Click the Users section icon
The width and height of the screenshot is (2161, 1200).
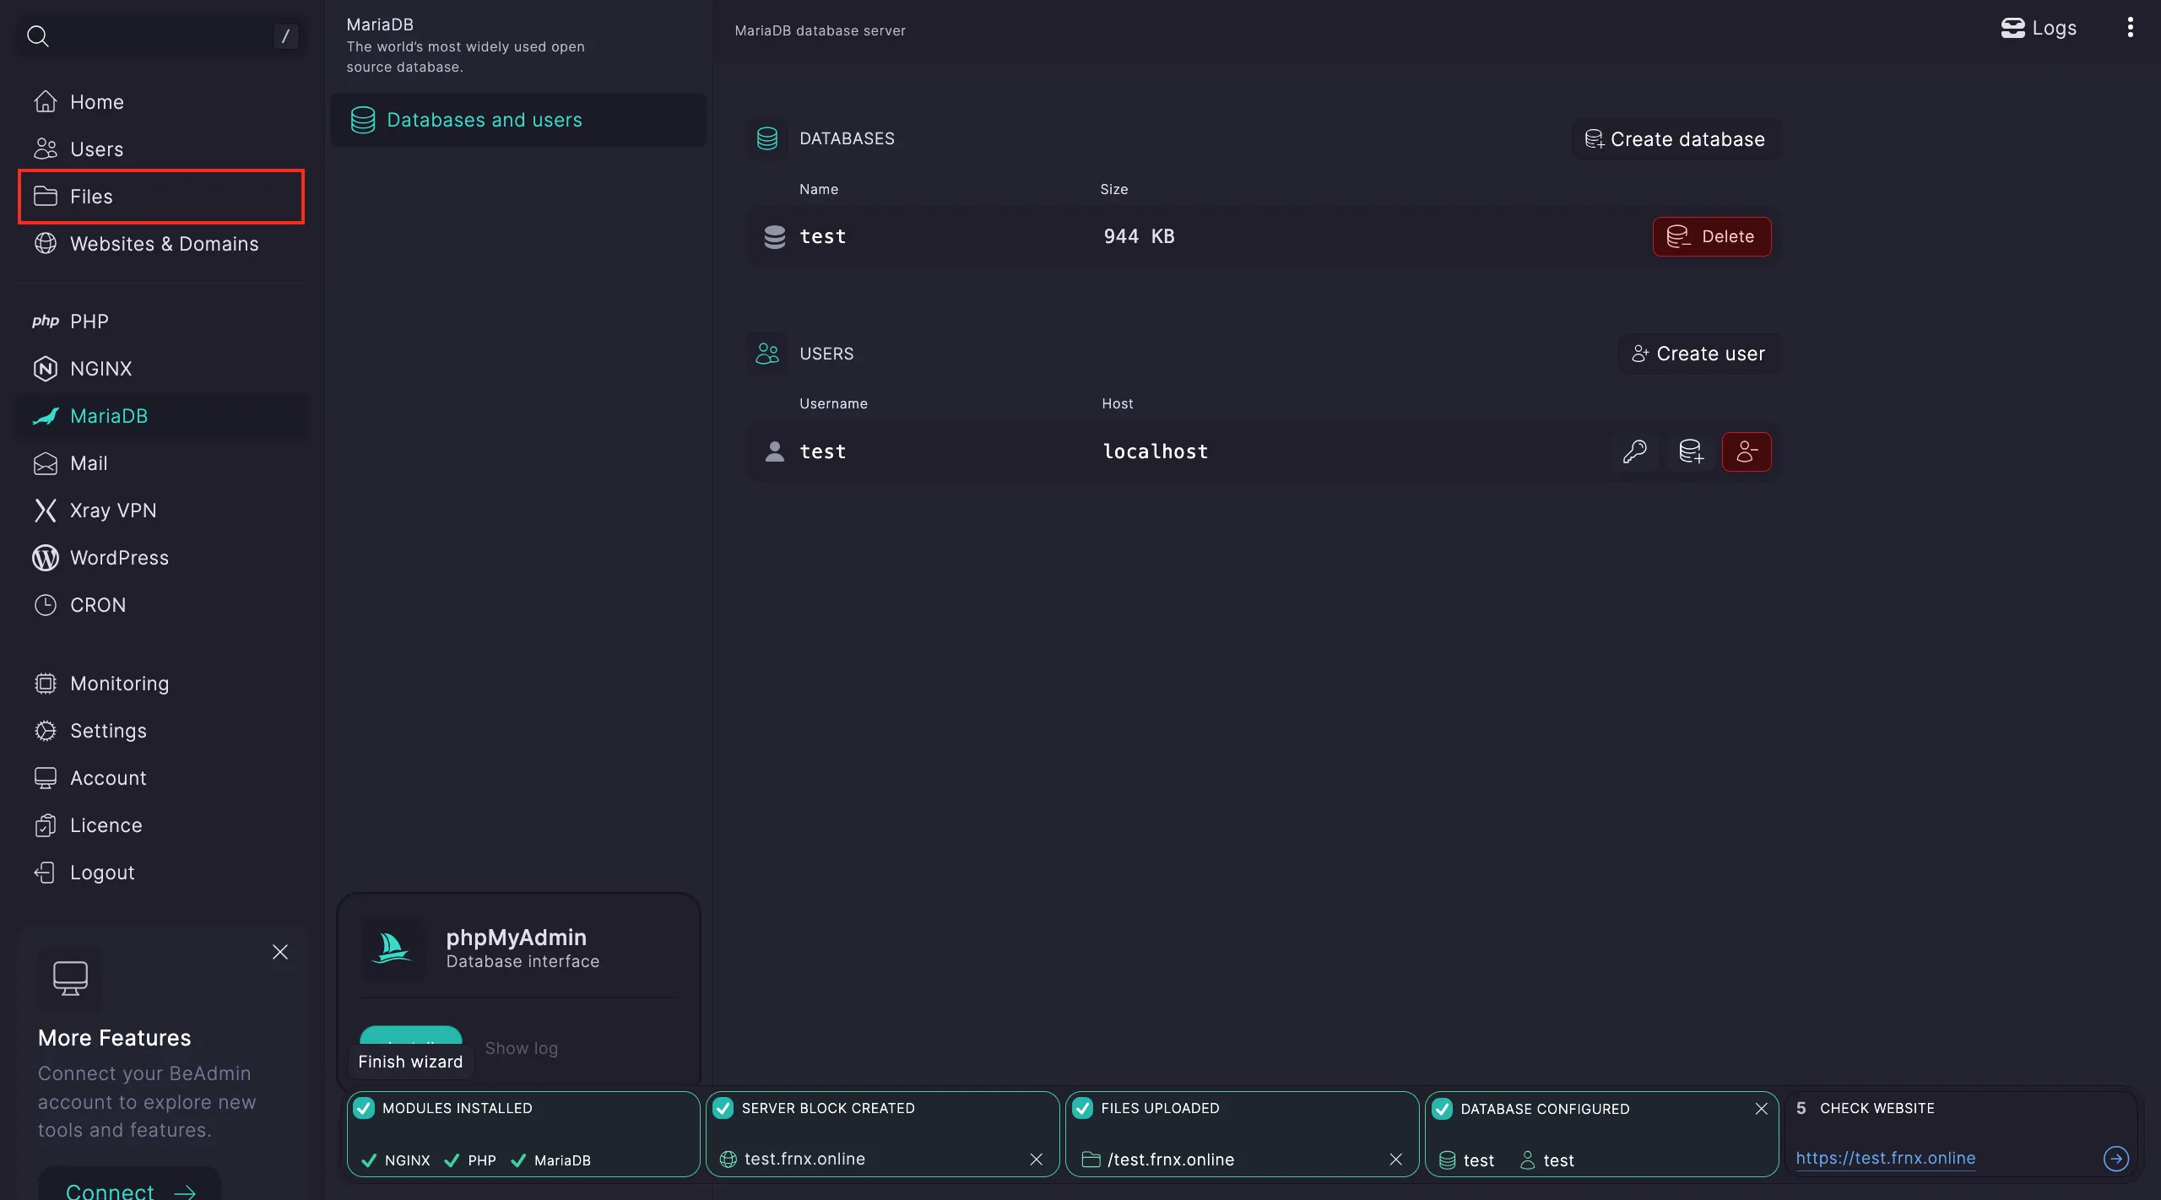coord(767,354)
